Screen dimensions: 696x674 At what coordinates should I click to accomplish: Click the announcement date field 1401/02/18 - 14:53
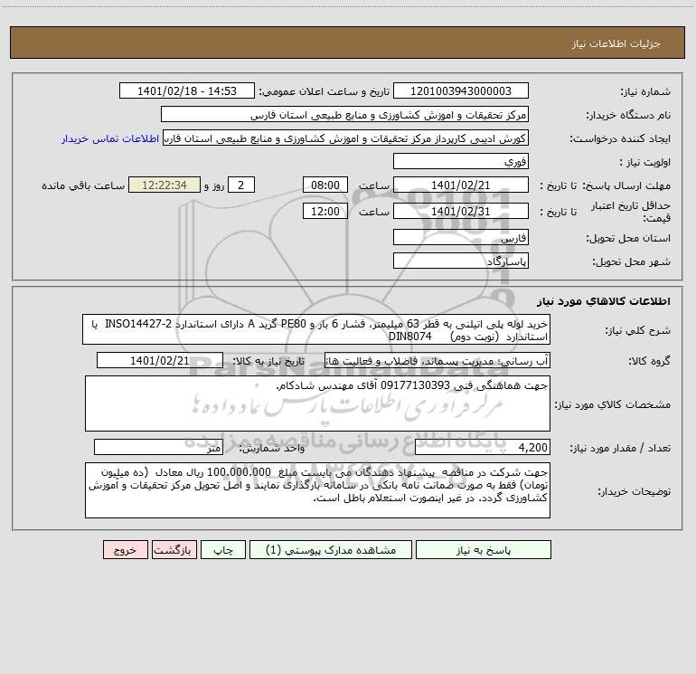pyautogui.click(x=187, y=91)
